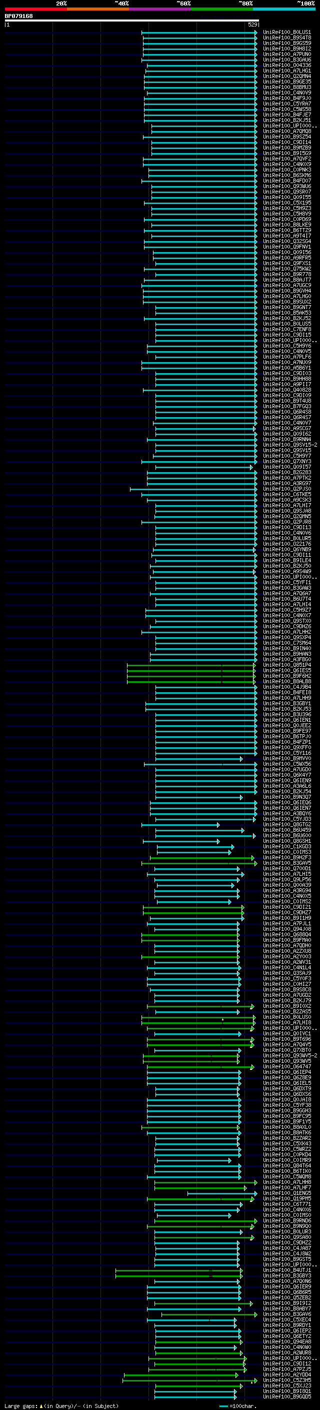Click green alignment bar of UniRef100_Q6IES5
The height and width of the screenshot is (1410, 320).
click(x=191, y=671)
